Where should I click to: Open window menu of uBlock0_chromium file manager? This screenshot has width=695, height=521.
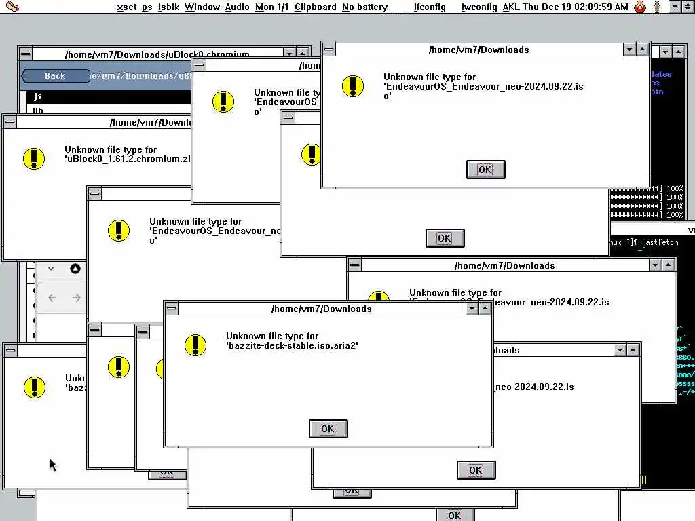pos(25,54)
